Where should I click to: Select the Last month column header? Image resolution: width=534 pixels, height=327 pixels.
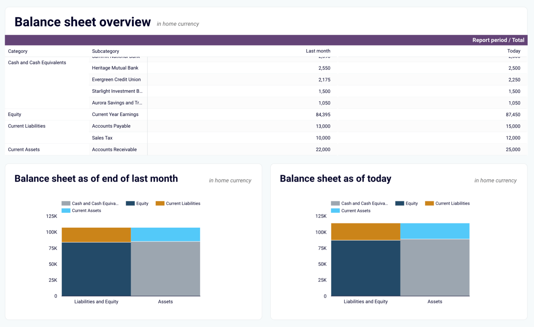(318, 51)
